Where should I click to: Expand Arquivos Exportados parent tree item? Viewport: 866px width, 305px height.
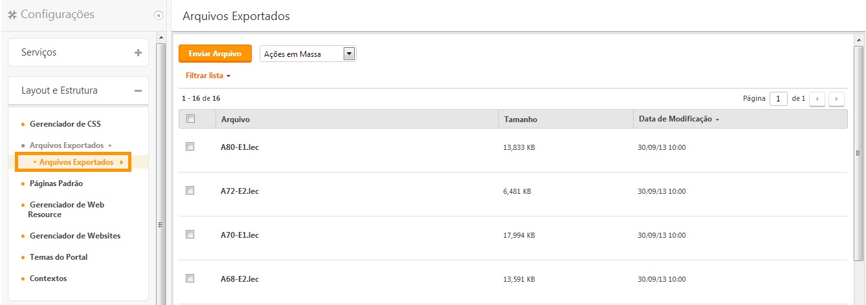click(71, 145)
